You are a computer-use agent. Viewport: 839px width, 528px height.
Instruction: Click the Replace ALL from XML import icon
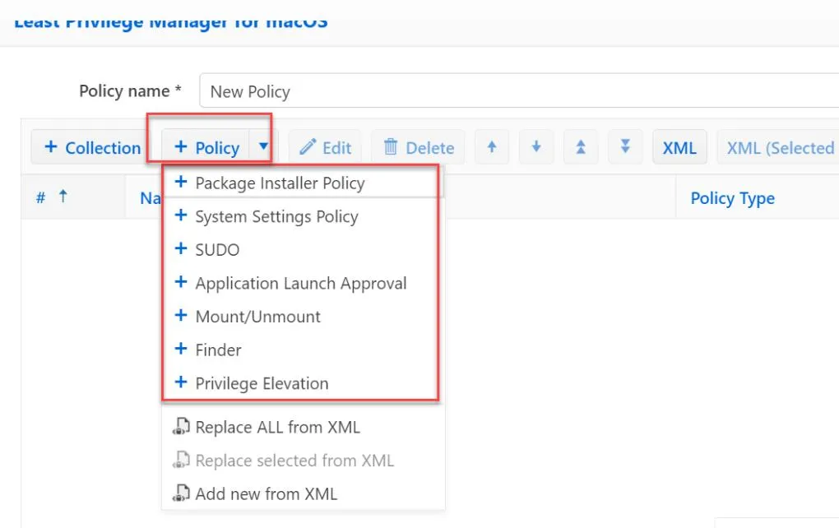coord(182,426)
